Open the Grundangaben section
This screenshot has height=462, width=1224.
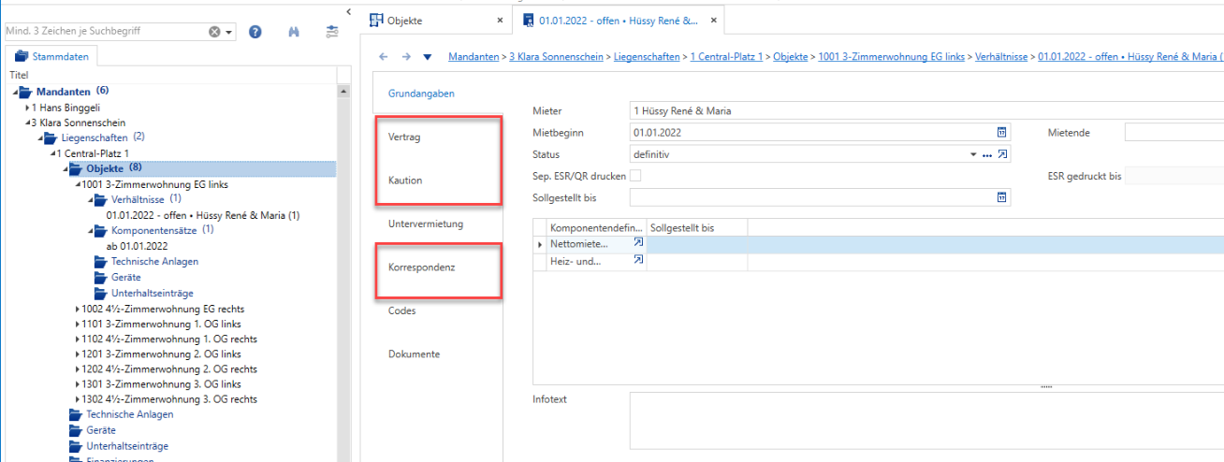pos(421,94)
